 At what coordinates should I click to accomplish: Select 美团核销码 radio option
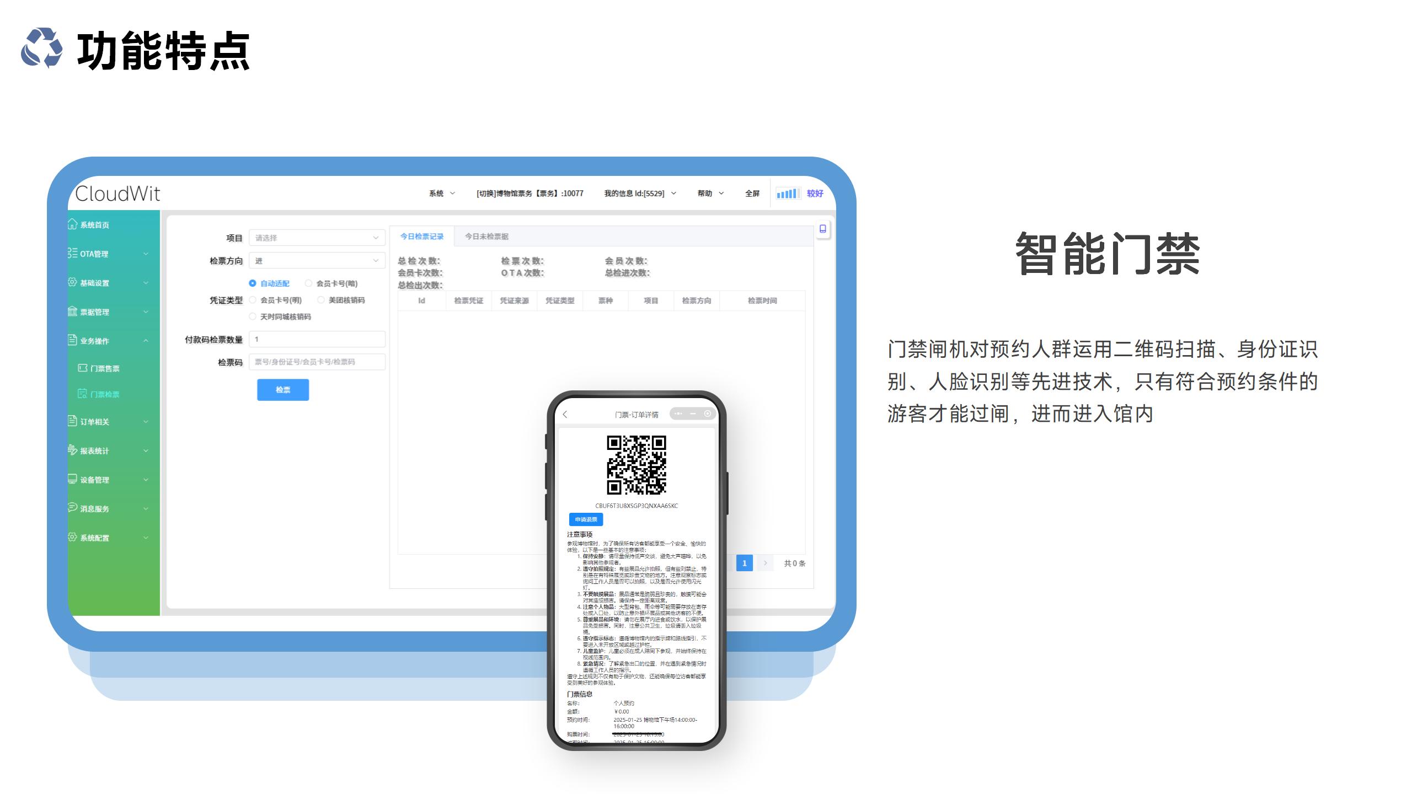coord(341,300)
